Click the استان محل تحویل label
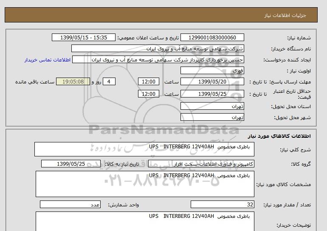327x231 pixels. [291, 106]
